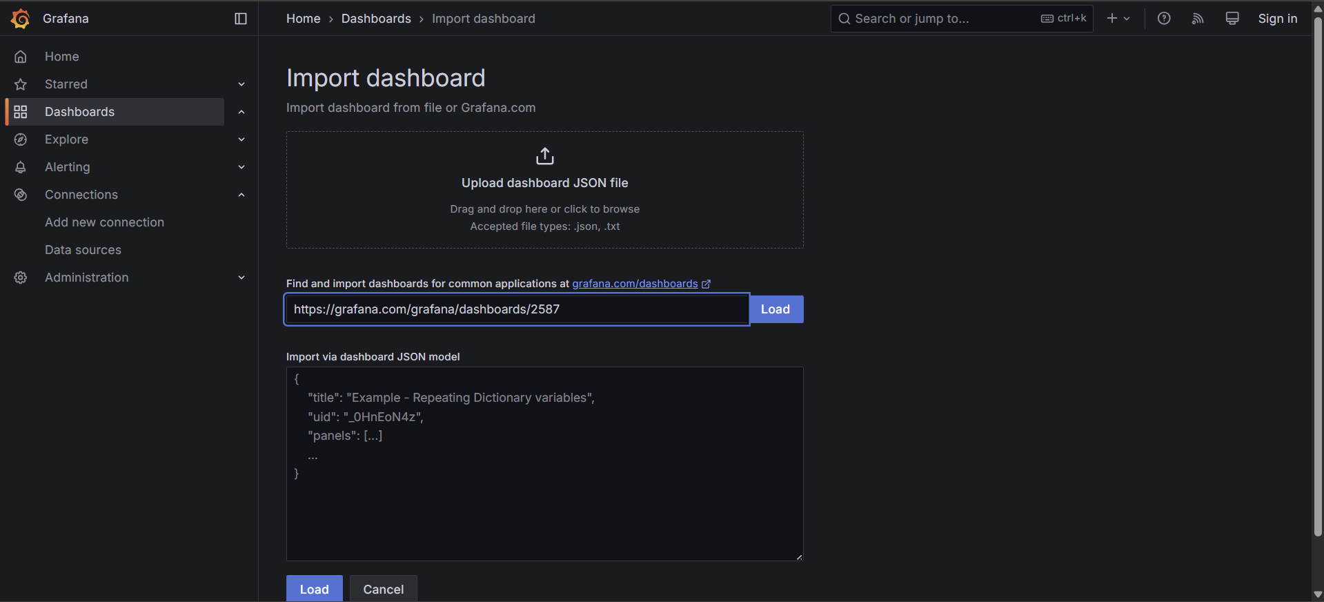Image resolution: width=1324 pixels, height=602 pixels.
Task: Click the external link icon beside grafana.com/dashboards
Action: (706, 284)
